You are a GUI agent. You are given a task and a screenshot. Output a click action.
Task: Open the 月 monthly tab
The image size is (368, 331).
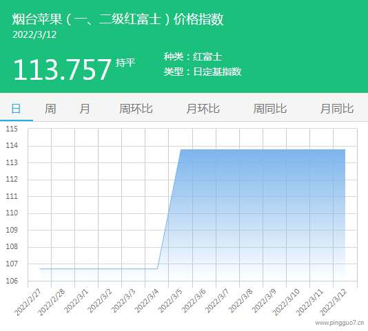(85, 109)
